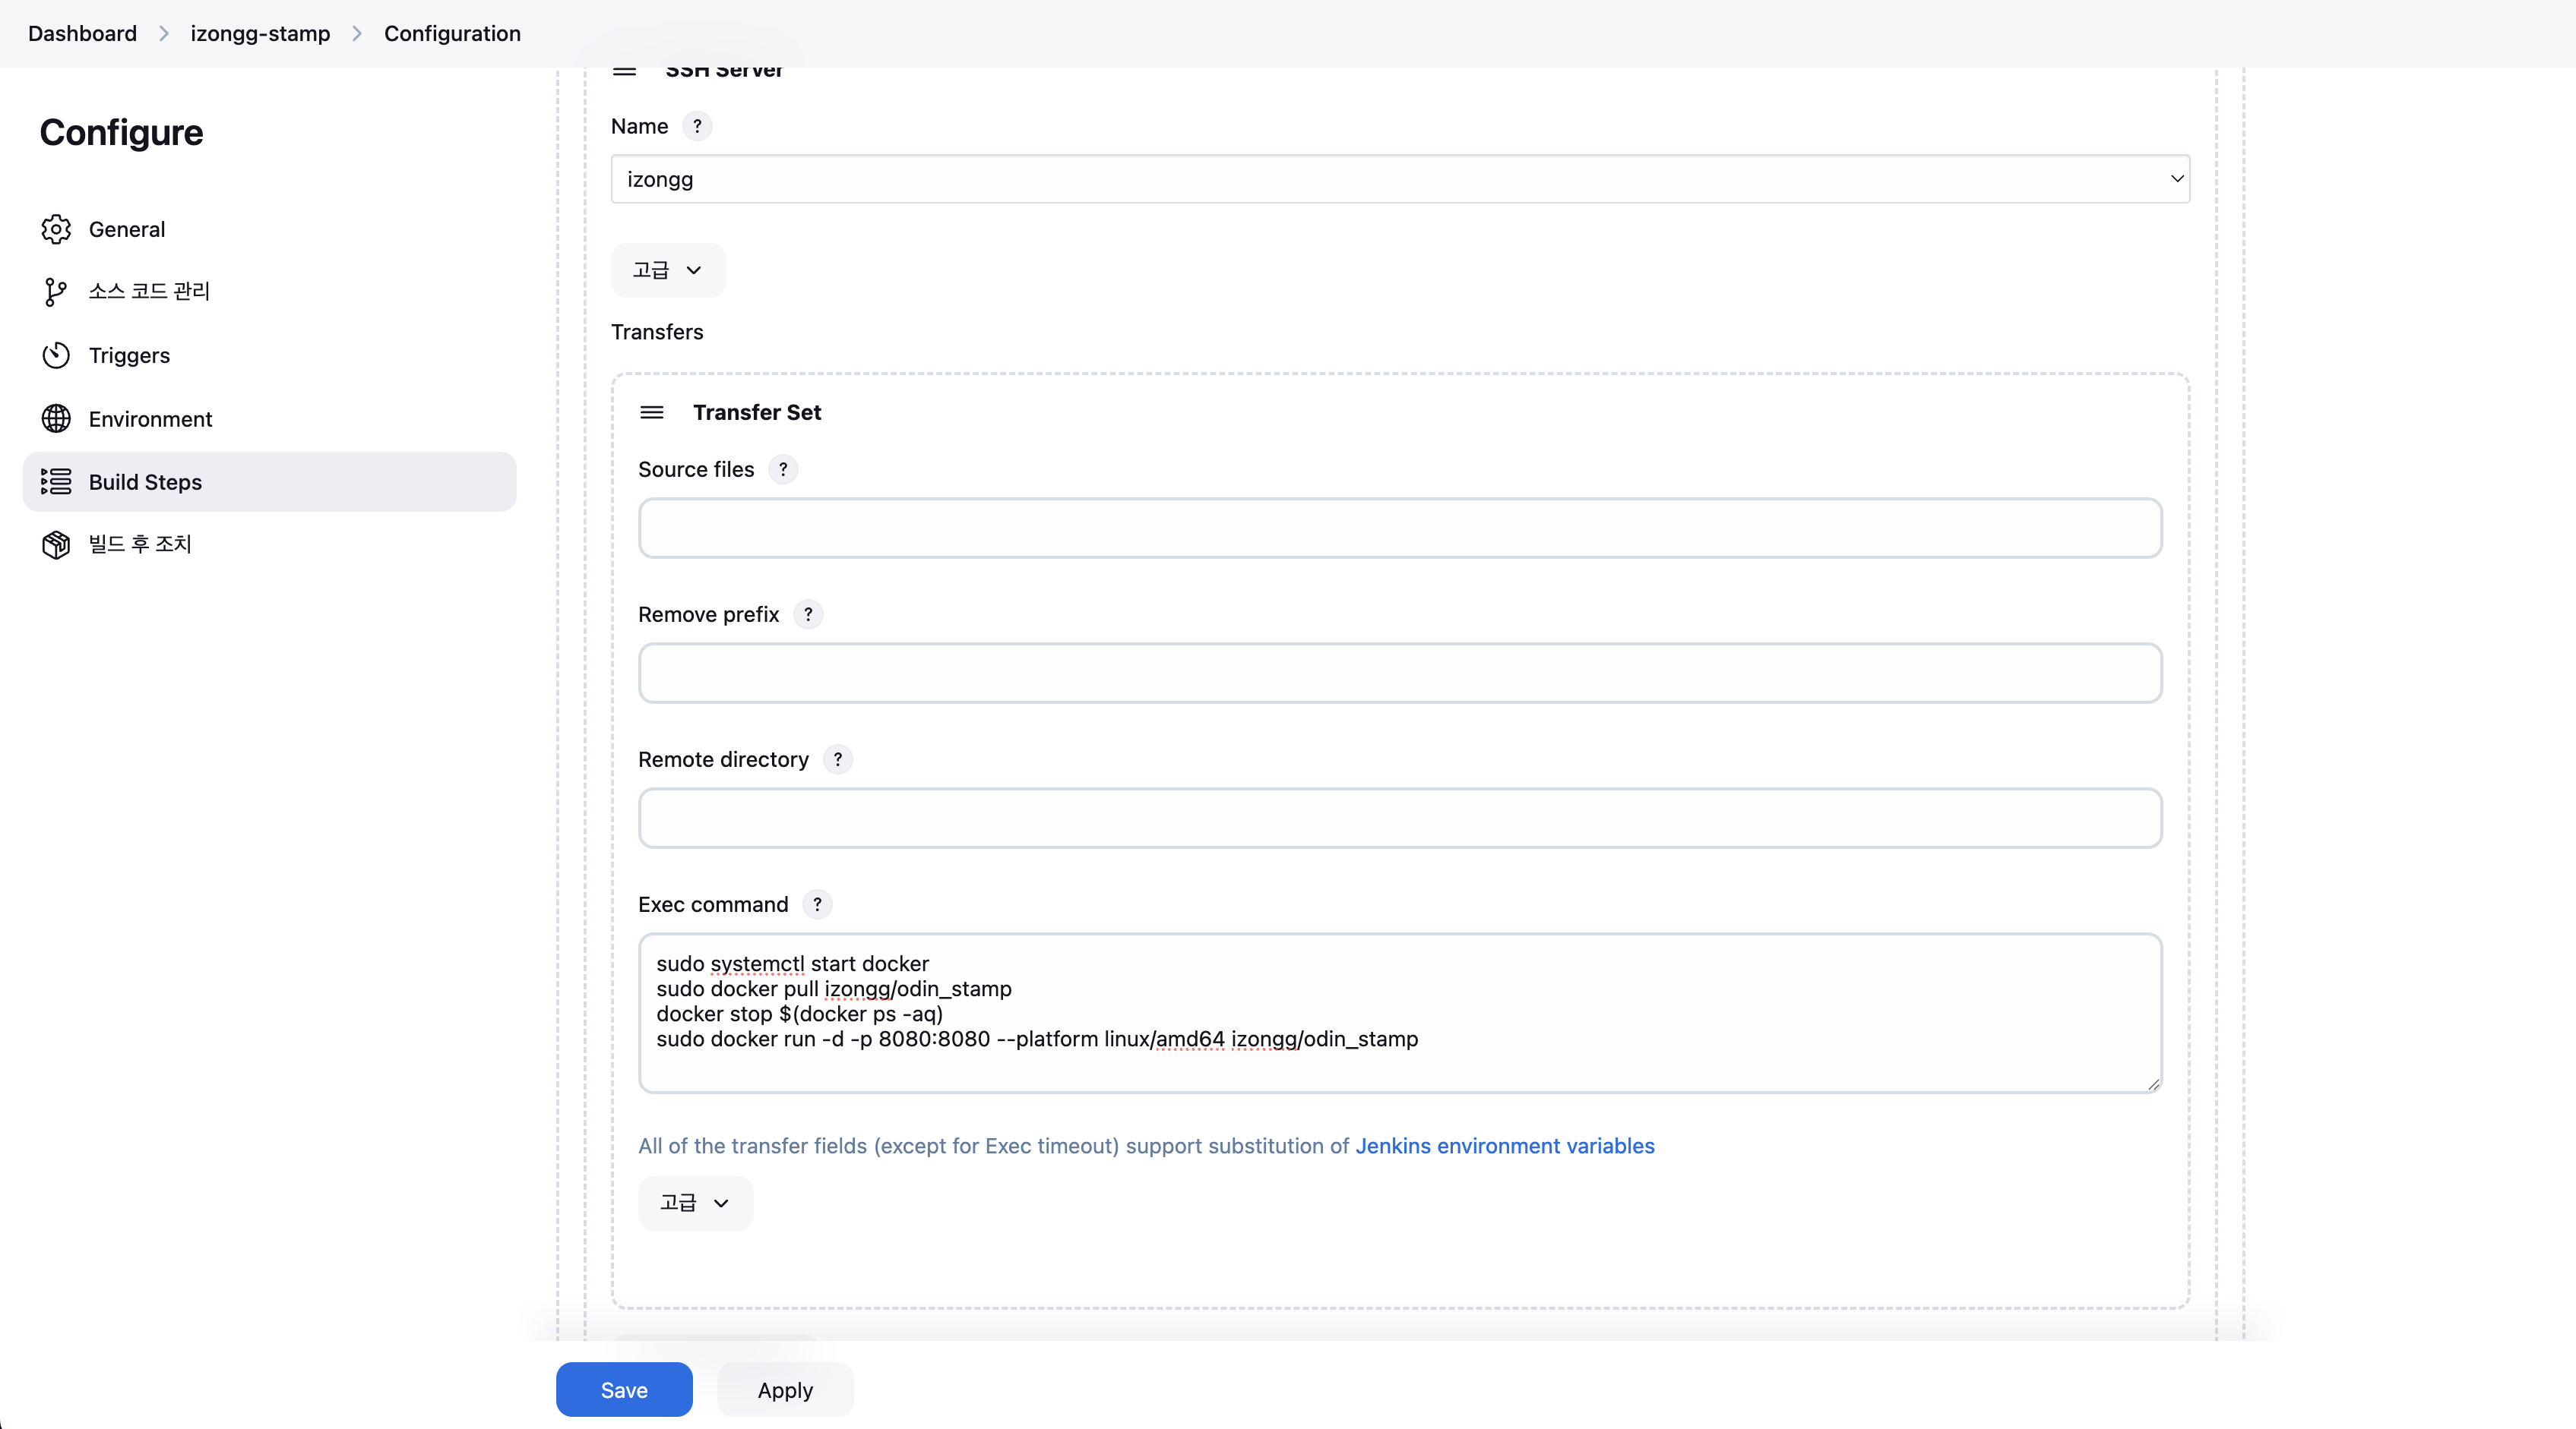The height and width of the screenshot is (1429, 2576).
Task: Click inside the Remove prefix input
Action: click(x=1400, y=673)
